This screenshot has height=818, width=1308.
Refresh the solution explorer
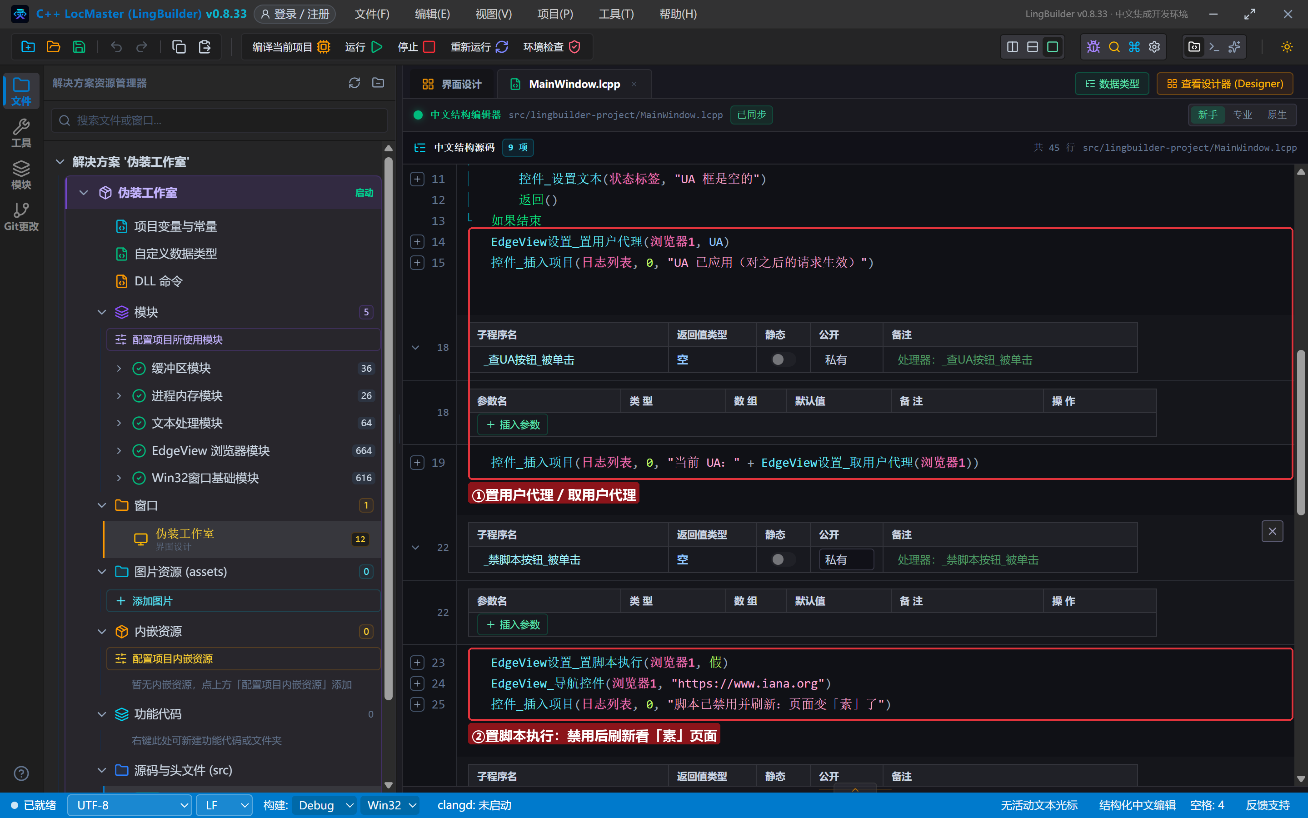[354, 83]
